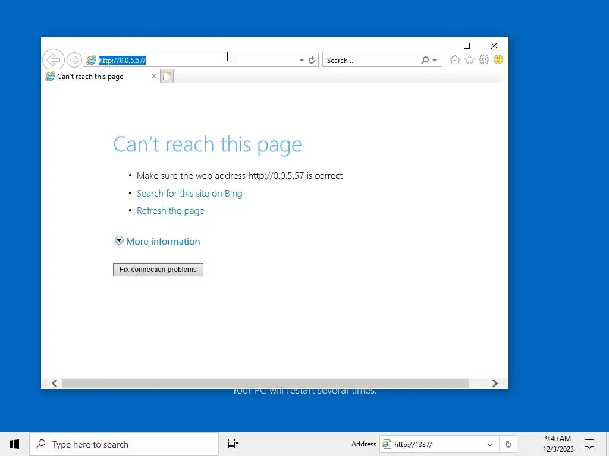The image size is (609, 456).
Task: Open the Tools gear icon
Action: coord(484,60)
